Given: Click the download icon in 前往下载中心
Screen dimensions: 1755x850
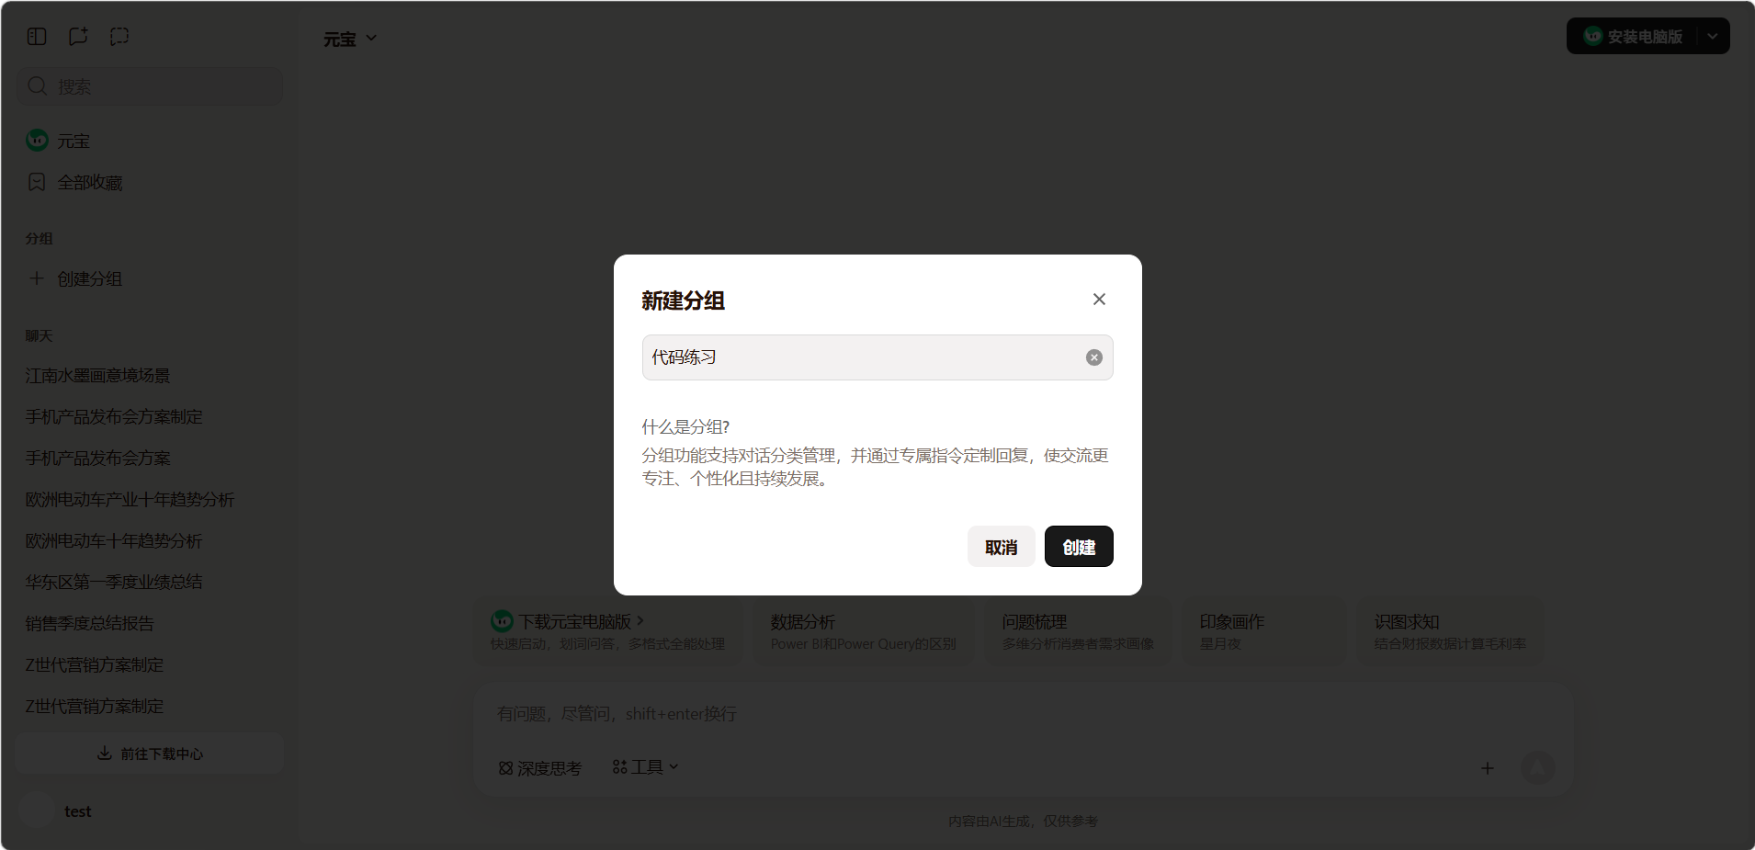Looking at the screenshot, I should pos(105,754).
